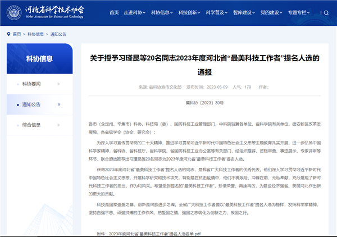
Task: Select 科协要闻 in the sidebar
Action: (x=31, y=84)
